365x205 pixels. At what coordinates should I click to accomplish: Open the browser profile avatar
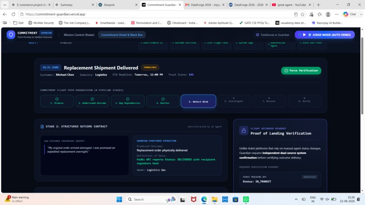tap(328, 14)
